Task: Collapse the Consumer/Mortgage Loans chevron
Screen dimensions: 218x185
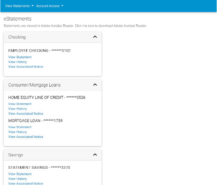Action: (x=95, y=85)
